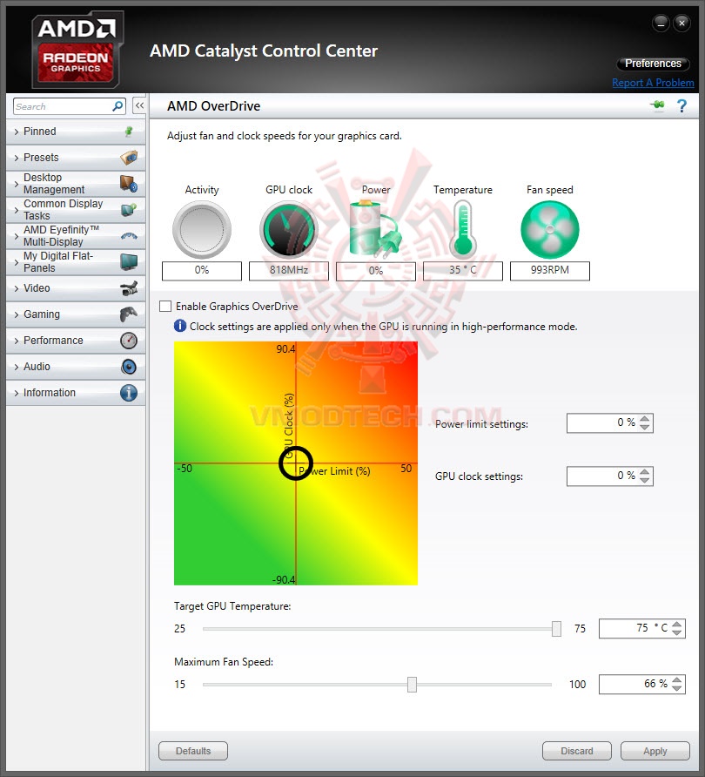Open help with the question mark icon
Screen dimensions: 705x777
pyautogui.click(x=681, y=105)
